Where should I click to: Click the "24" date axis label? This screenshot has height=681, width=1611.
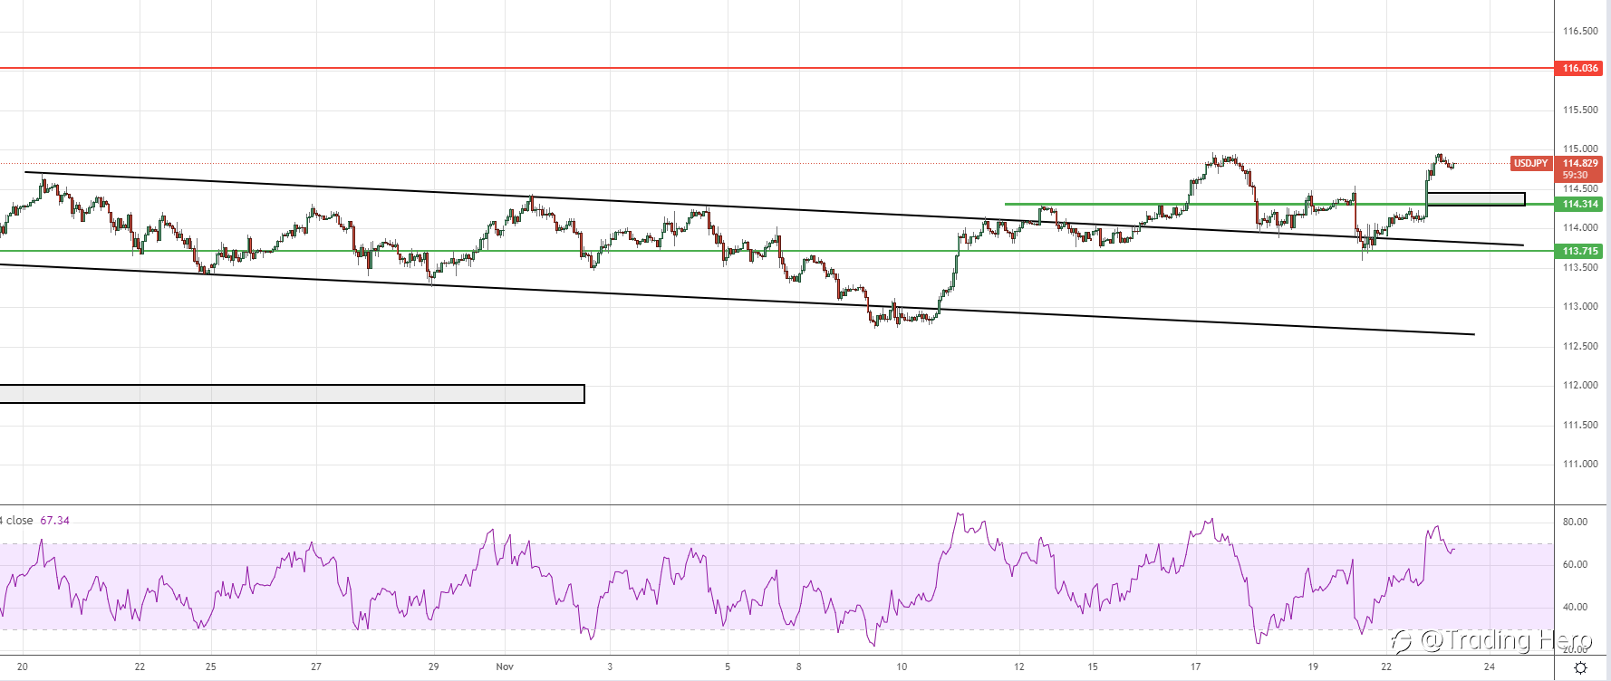1490,667
